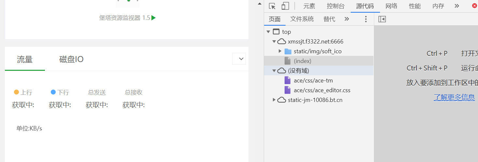Toggle the 总接收 legend item
This screenshot has height=162, width=478.
pyautogui.click(x=134, y=93)
